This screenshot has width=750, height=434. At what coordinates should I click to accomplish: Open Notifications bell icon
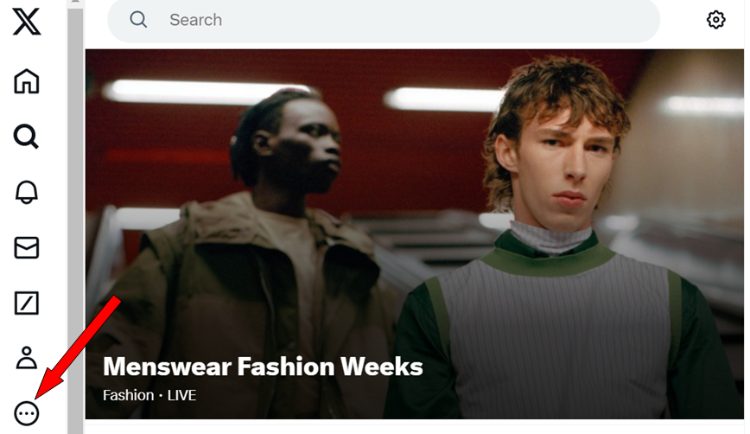coord(26,192)
